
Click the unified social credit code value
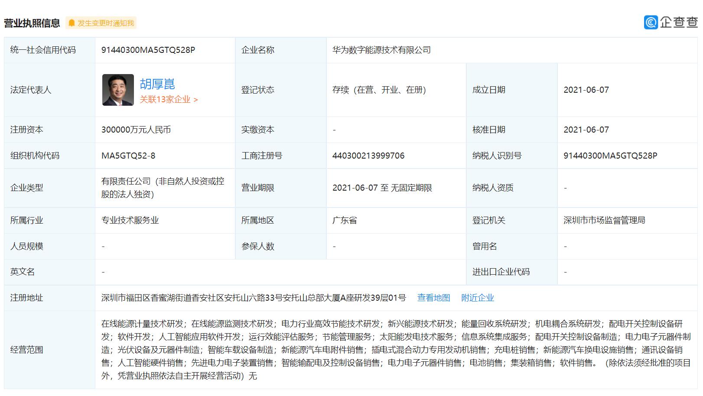[x=149, y=50]
